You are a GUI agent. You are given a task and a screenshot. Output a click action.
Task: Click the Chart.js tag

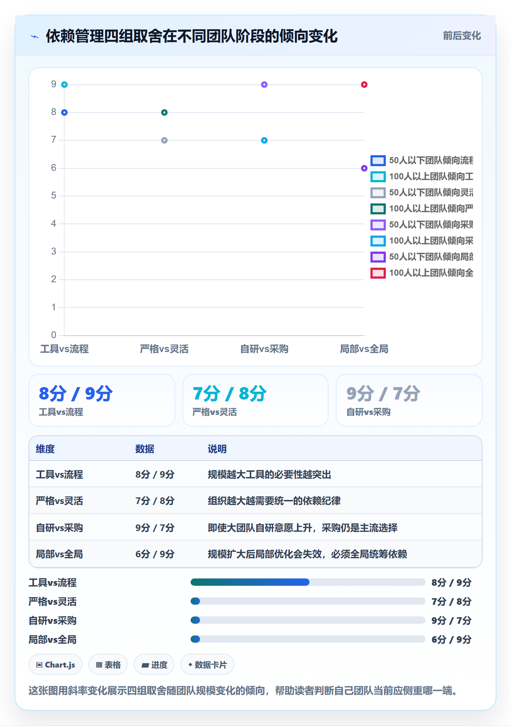tap(55, 665)
